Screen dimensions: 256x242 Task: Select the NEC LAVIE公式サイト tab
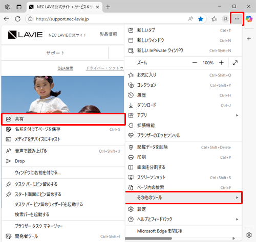[x=65, y=7]
